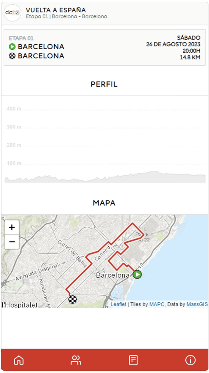Click the green start marker on map
The width and height of the screenshot is (209, 373).
[137, 274]
